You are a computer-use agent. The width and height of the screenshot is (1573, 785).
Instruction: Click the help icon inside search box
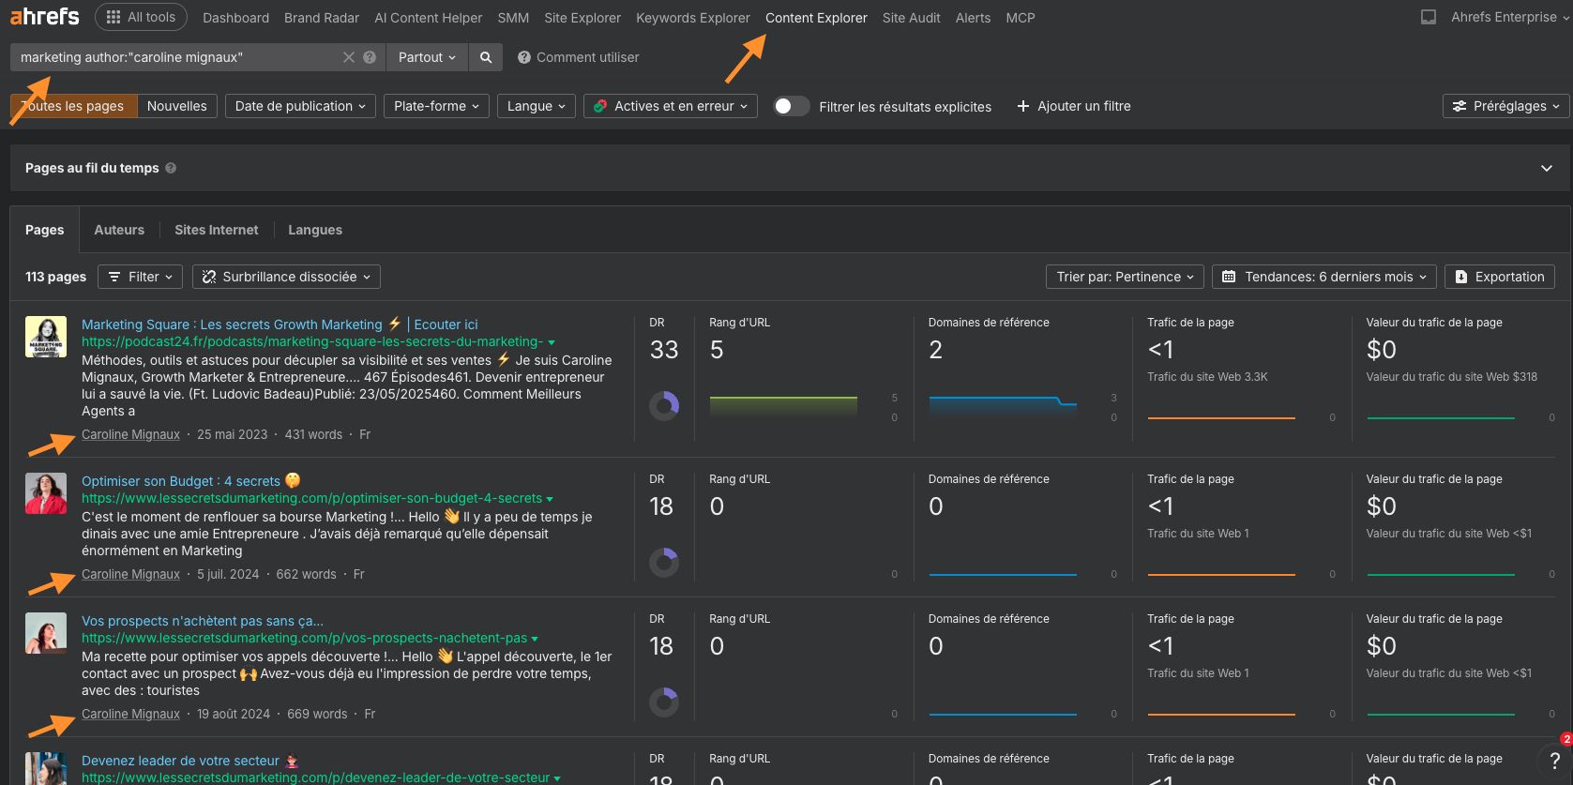[370, 57]
